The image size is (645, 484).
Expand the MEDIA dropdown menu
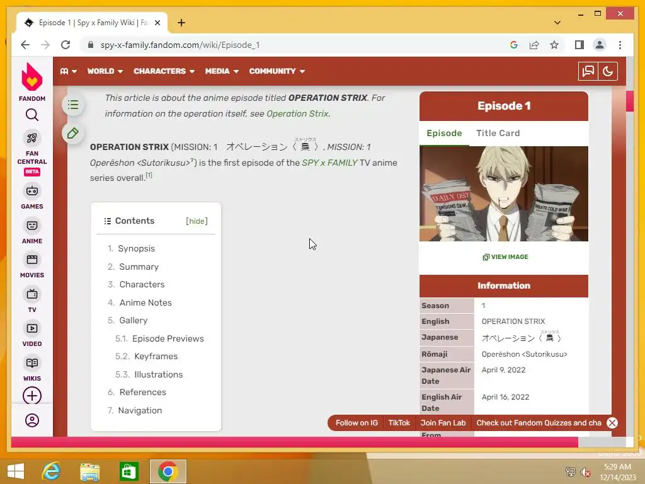pos(222,71)
